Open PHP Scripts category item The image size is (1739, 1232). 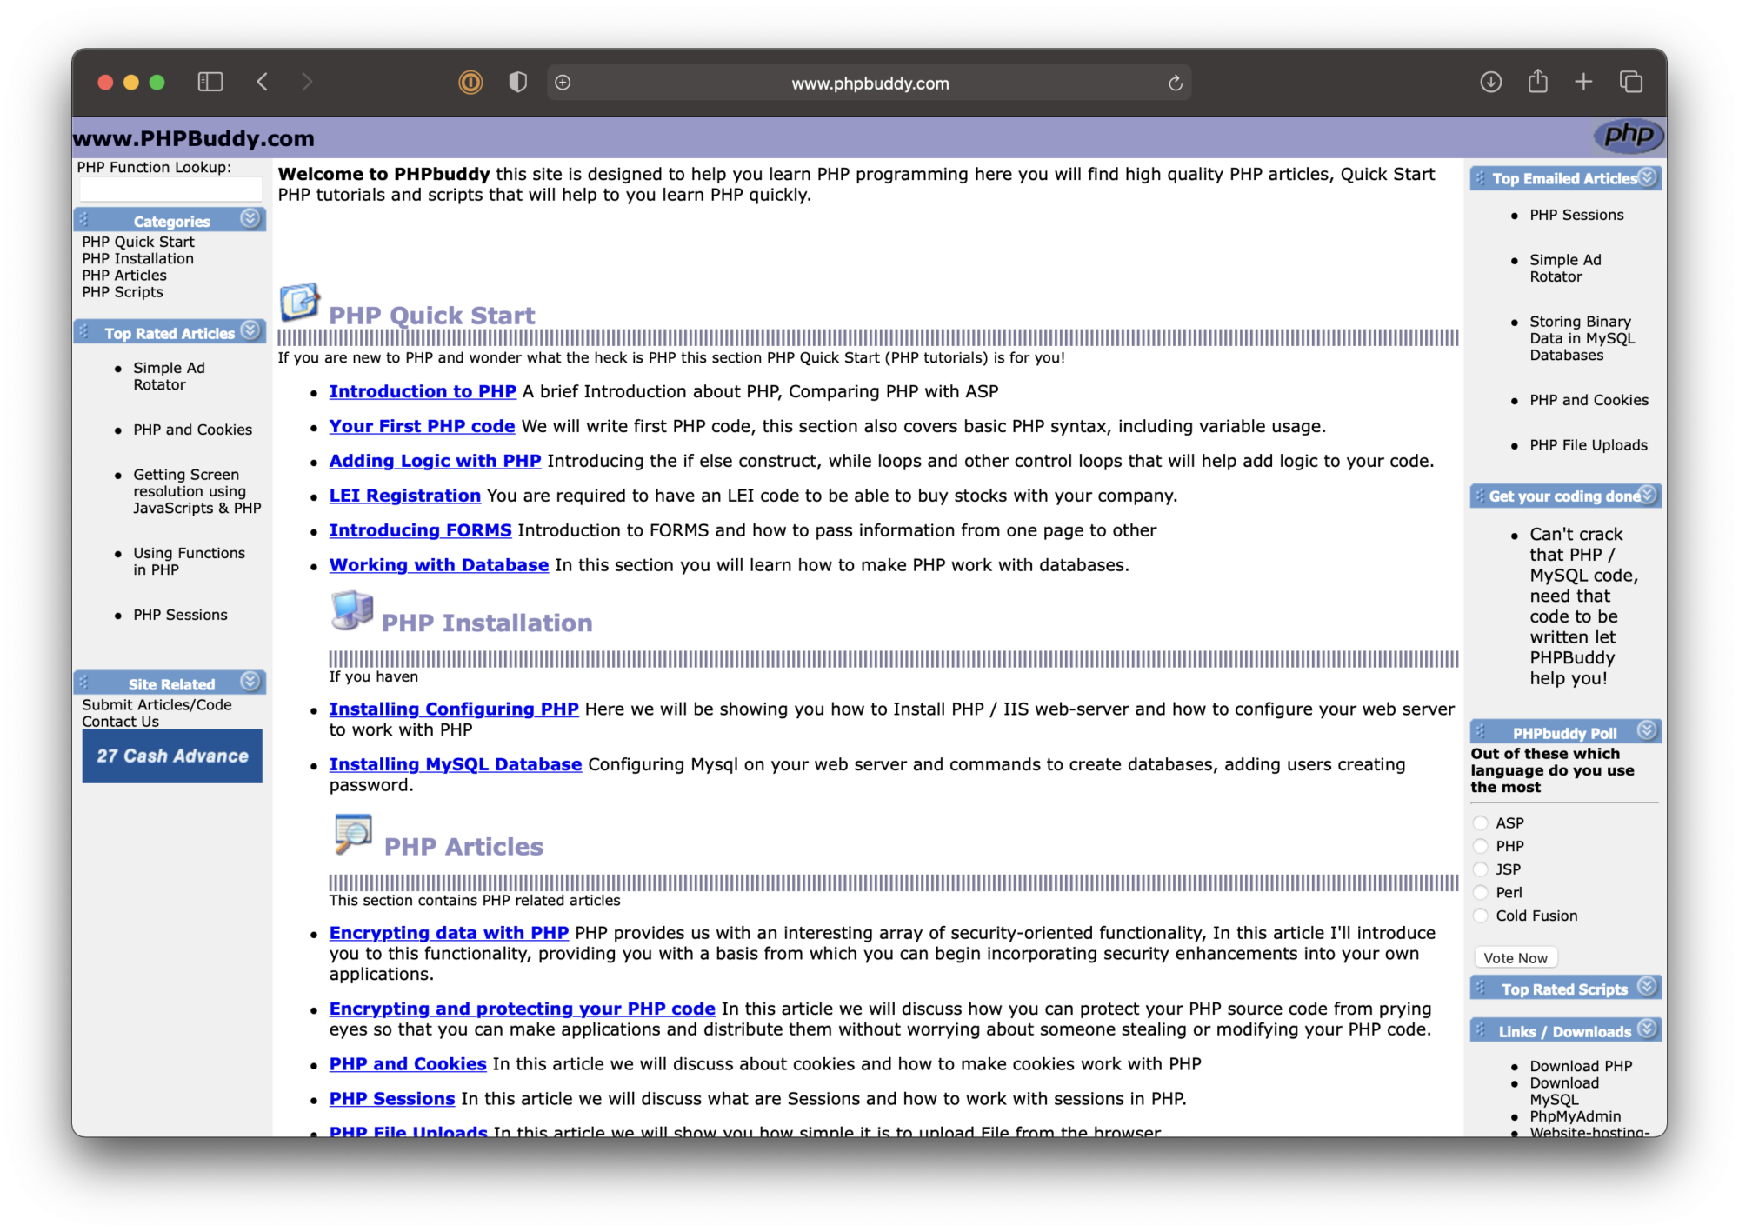(123, 292)
